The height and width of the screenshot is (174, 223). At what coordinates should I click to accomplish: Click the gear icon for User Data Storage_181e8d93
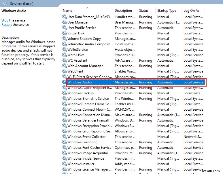coord(65,17)
